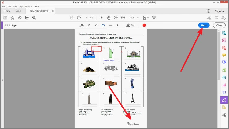The image size is (229, 129).
Task: Open the purple Fill & Sign sidebar icon
Action: tap(224, 100)
